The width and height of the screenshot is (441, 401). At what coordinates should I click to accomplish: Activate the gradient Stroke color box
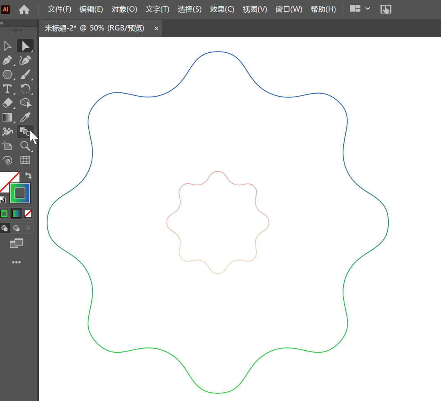click(x=20, y=193)
